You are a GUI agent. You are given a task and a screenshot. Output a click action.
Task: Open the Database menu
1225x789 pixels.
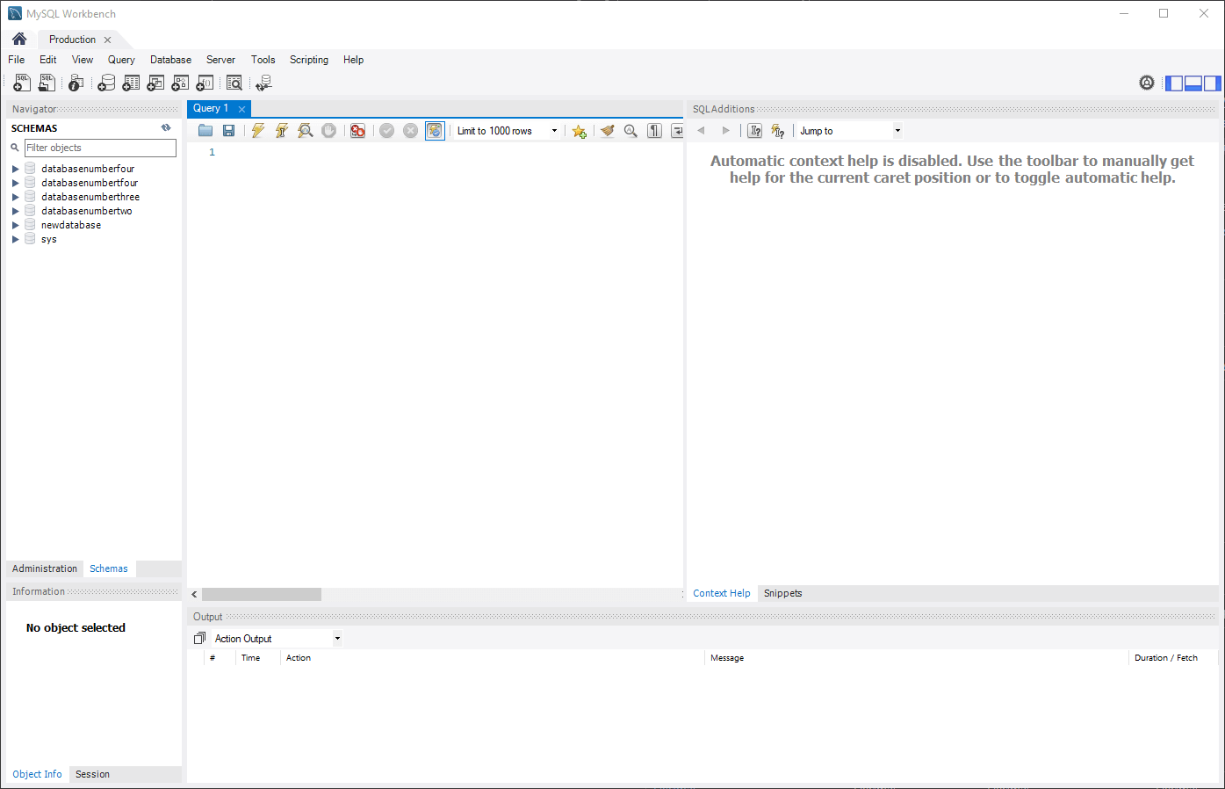click(170, 60)
